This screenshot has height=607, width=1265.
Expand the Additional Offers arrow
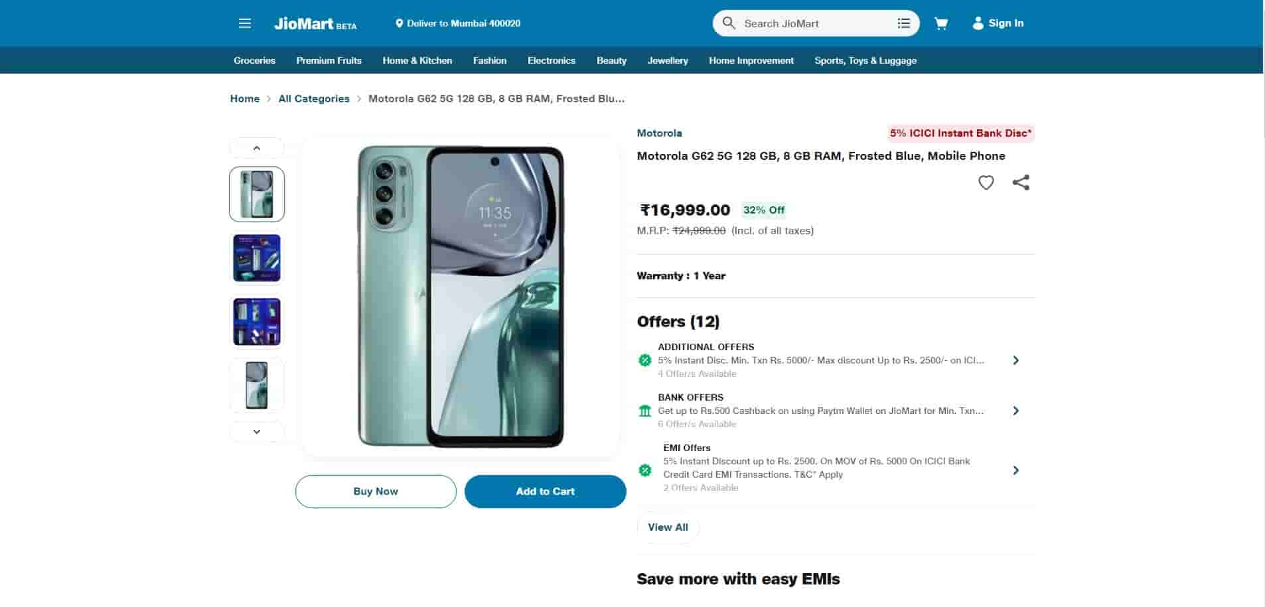(1015, 360)
